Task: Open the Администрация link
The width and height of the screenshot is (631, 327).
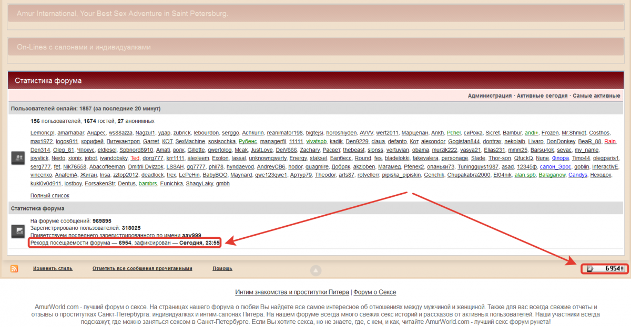Action: click(490, 96)
